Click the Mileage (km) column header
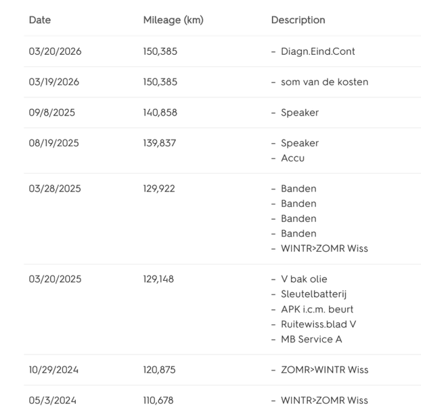Image resolution: width=421 pixels, height=406 pixels. point(173,20)
